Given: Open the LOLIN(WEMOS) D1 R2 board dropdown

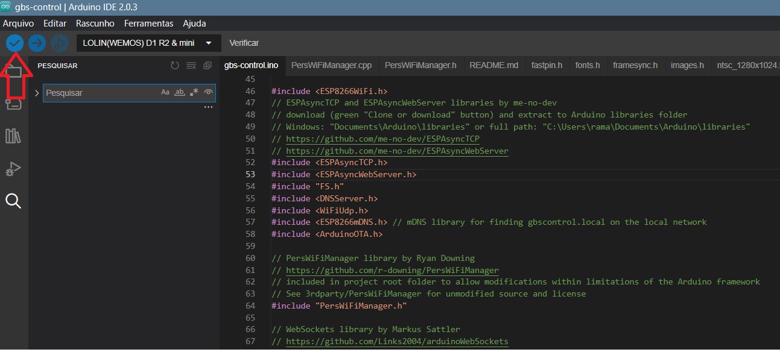Looking at the screenshot, I should [148, 43].
